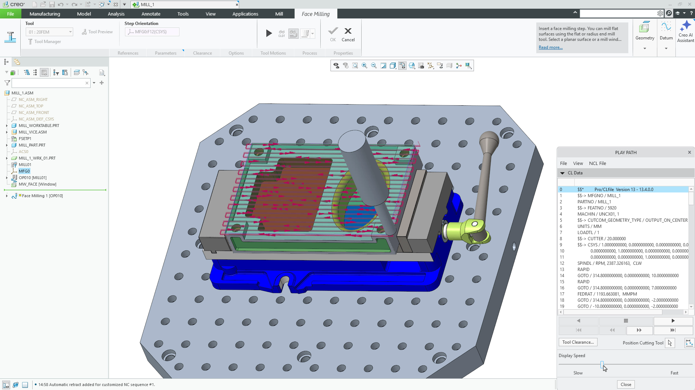Toggle the active CL display mode button
The width and height of the screenshot is (695, 390).
(293, 34)
